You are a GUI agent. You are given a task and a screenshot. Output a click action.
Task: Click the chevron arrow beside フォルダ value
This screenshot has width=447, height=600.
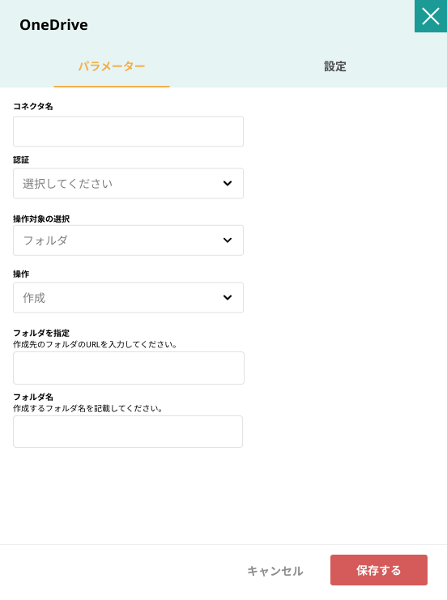point(228,240)
